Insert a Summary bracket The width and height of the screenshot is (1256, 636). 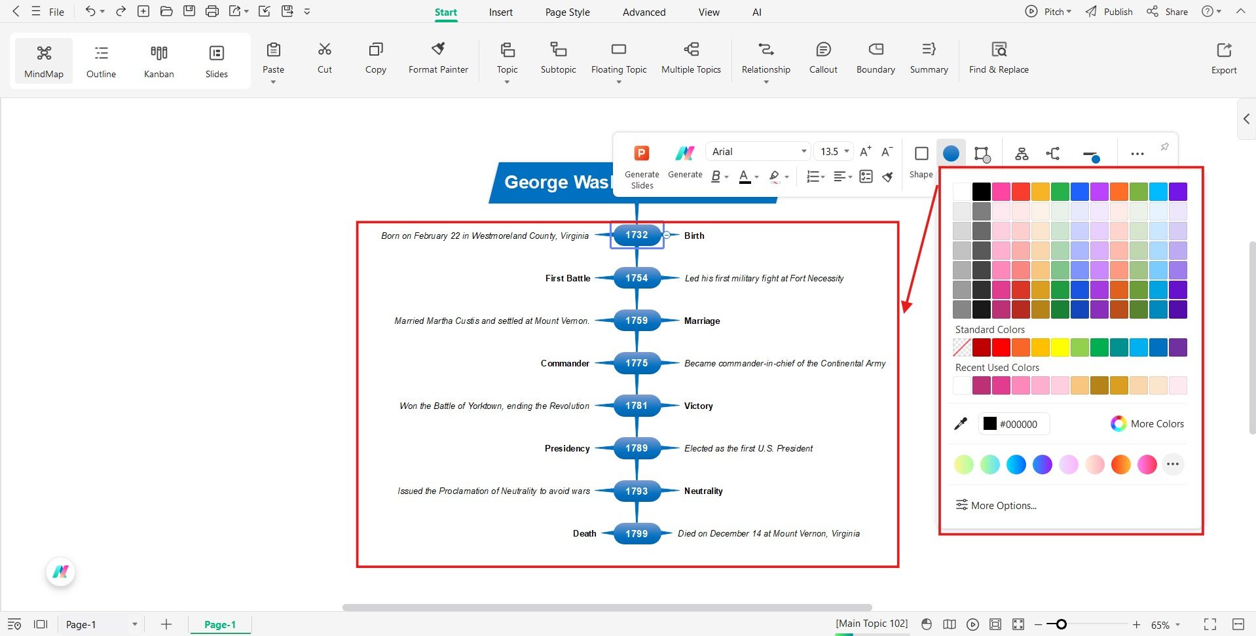tap(929, 59)
